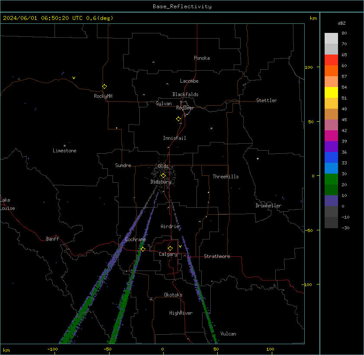Click the red 65 dBZ color swatch

click(331, 60)
